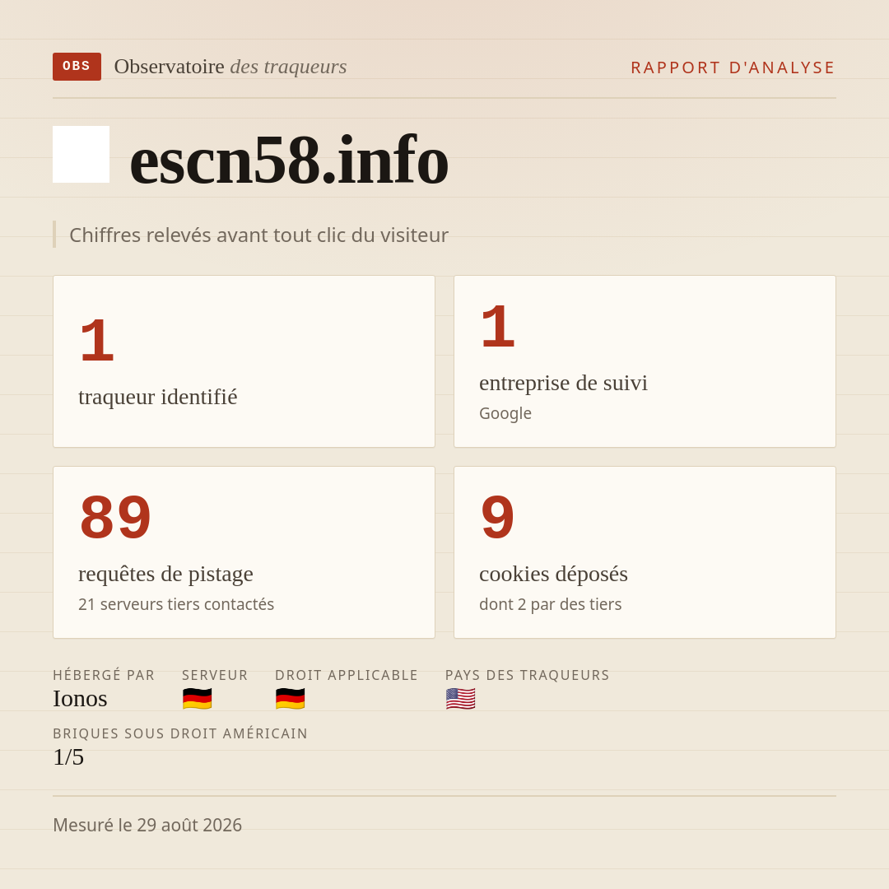This screenshot has height=889, width=889.
Task: Click the 'HÉBERGÉ PAR' label
Action: pos(104,675)
